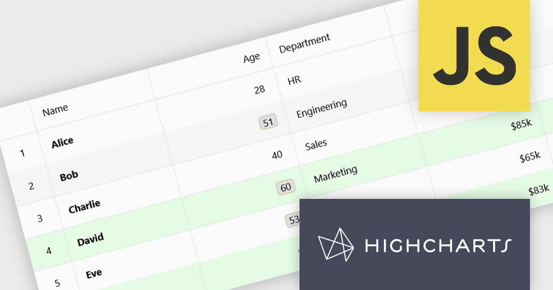The image size is (553, 290).
Task: Click the name cell Bob
Action: pyautogui.click(x=69, y=175)
